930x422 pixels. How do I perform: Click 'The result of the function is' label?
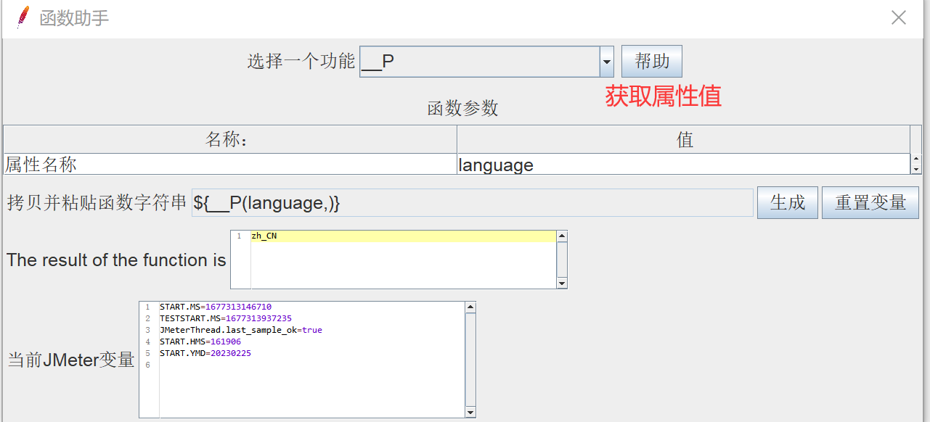click(116, 260)
